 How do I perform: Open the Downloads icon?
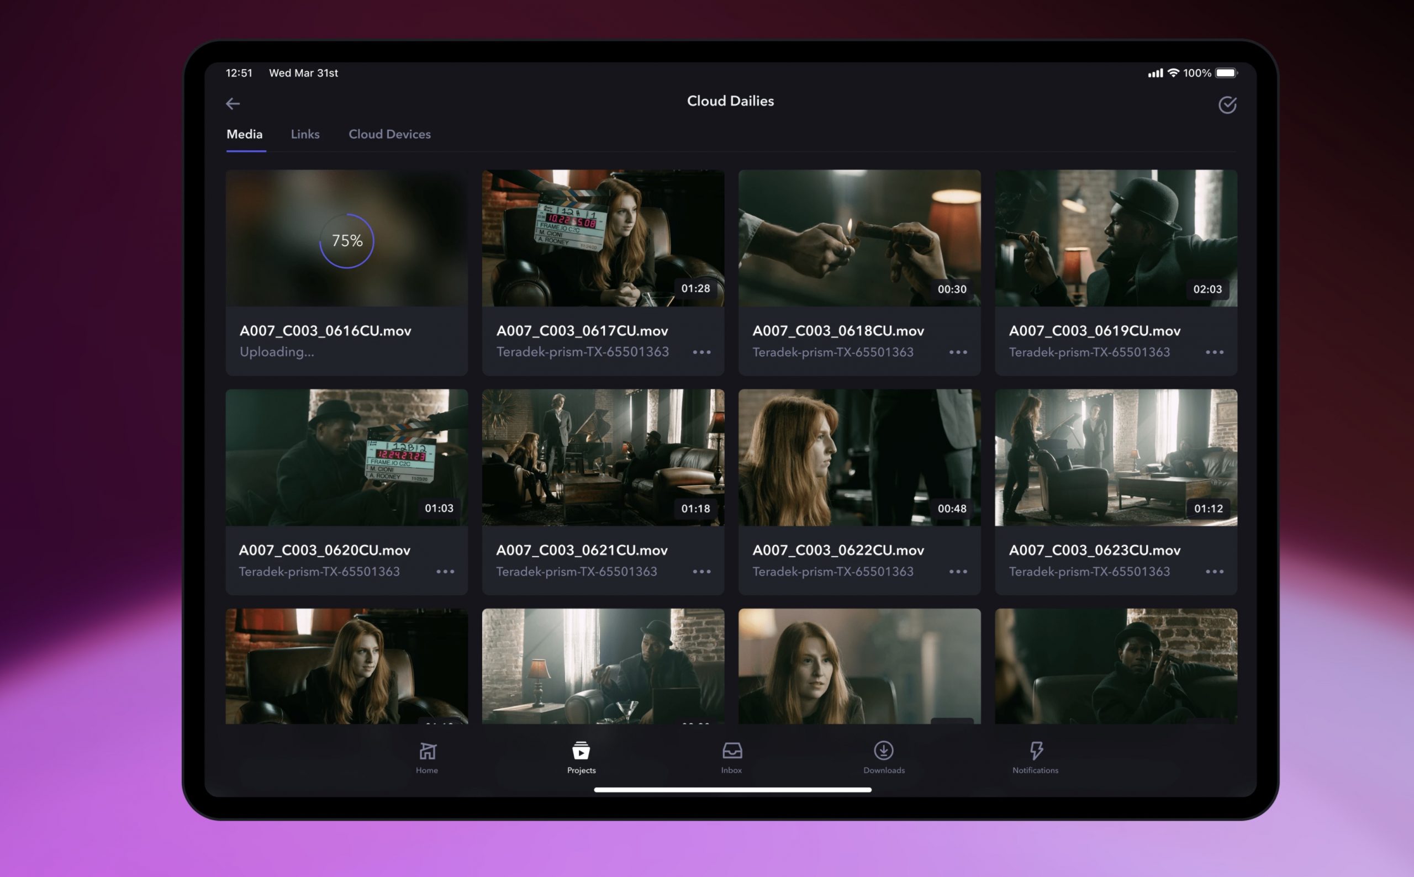tap(883, 751)
